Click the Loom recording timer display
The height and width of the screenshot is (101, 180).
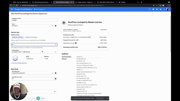(42, 98)
